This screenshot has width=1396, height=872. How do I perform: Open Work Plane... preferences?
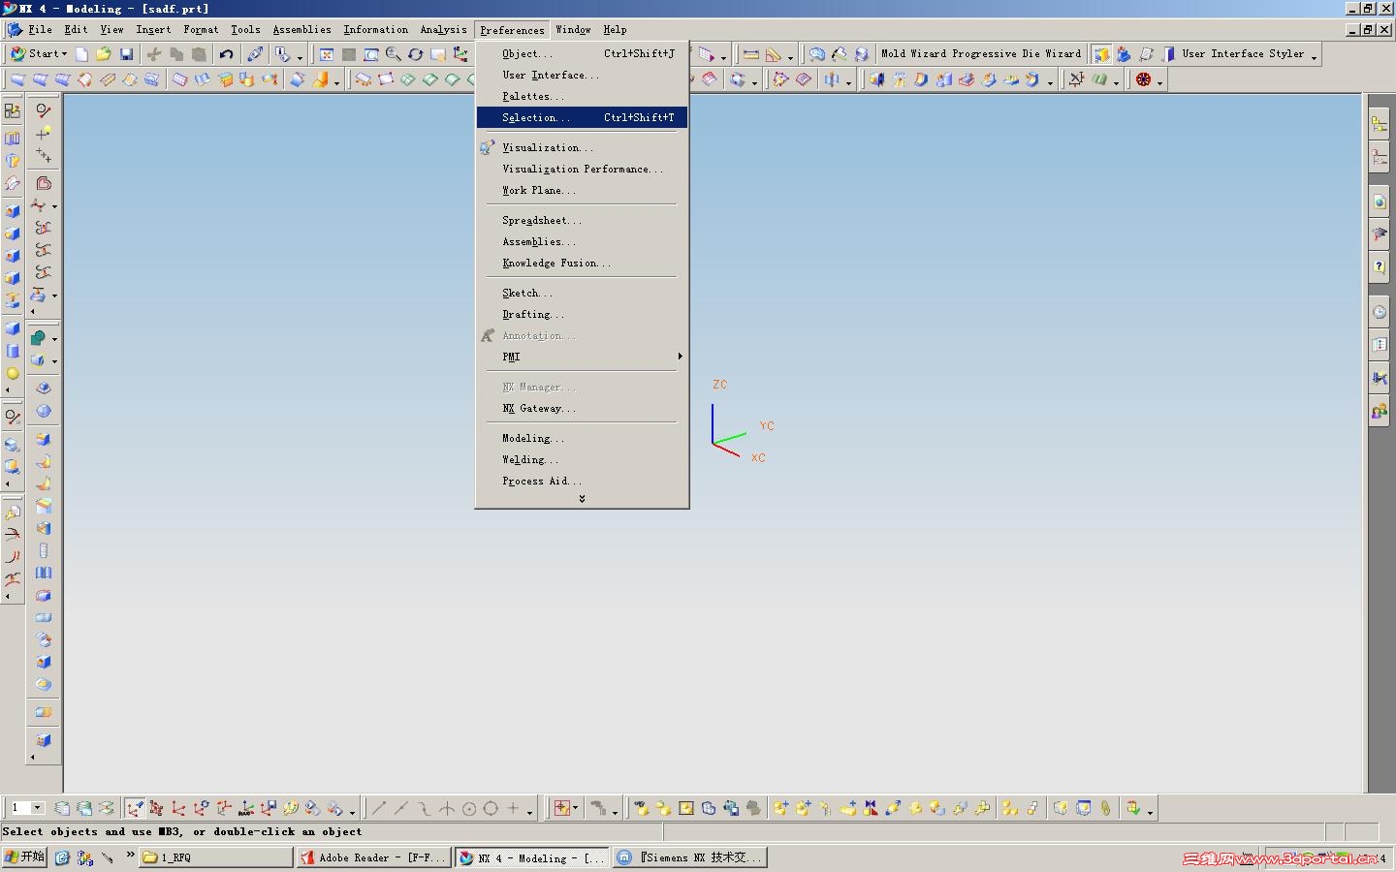(582, 190)
